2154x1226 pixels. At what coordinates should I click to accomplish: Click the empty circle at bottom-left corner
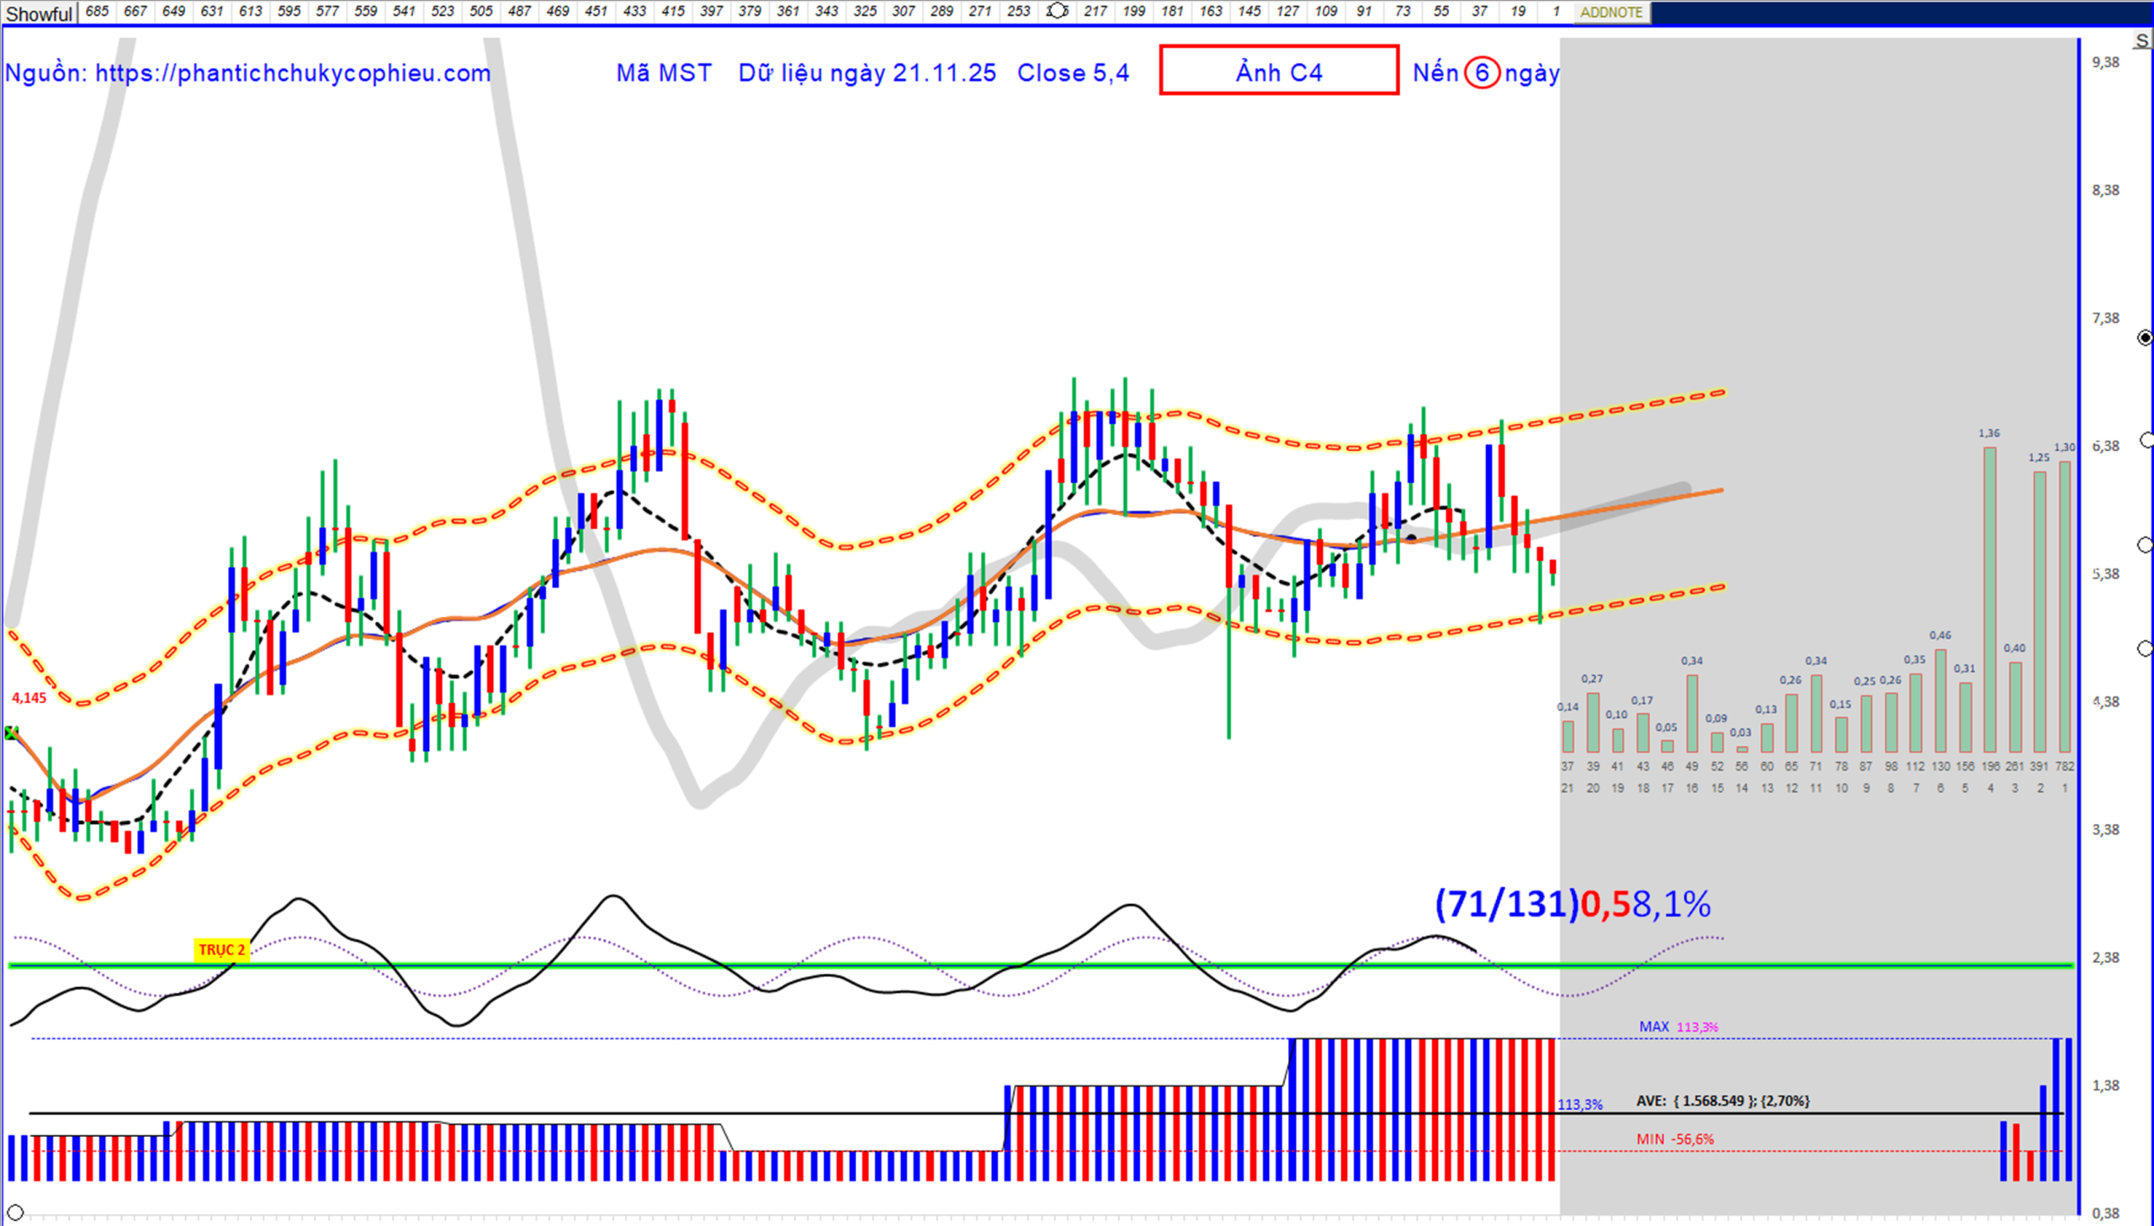pyautogui.click(x=14, y=1213)
